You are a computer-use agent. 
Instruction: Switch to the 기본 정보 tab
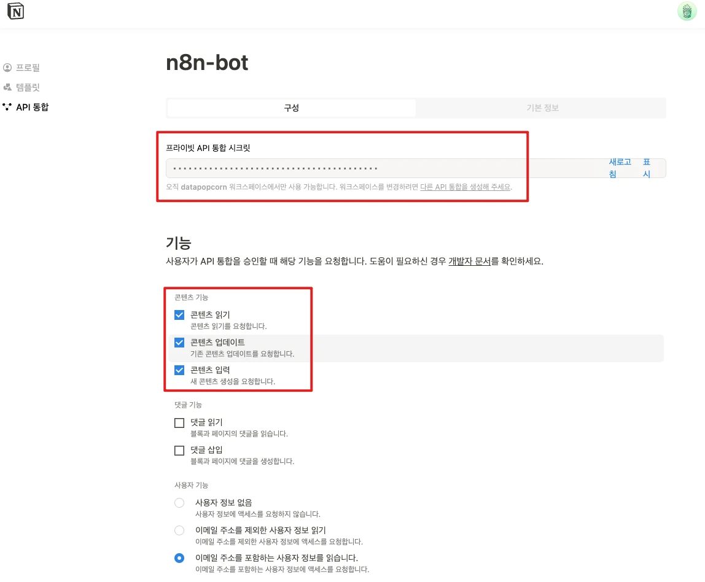click(x=542, y=108)
